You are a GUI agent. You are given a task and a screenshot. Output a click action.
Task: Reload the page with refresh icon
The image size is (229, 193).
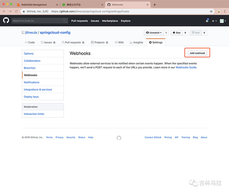click(x=16, y=11)
